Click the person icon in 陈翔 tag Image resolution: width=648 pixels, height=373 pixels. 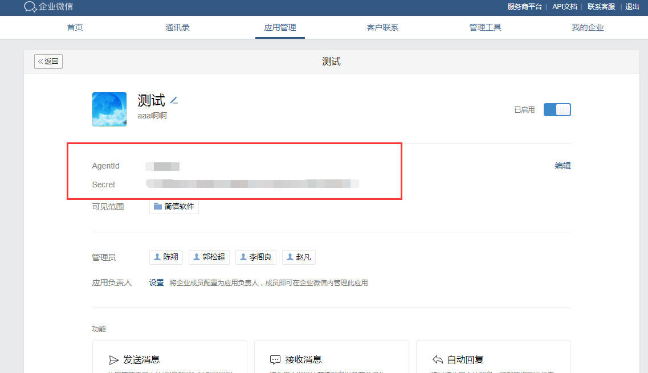click(x=157, y=257)
